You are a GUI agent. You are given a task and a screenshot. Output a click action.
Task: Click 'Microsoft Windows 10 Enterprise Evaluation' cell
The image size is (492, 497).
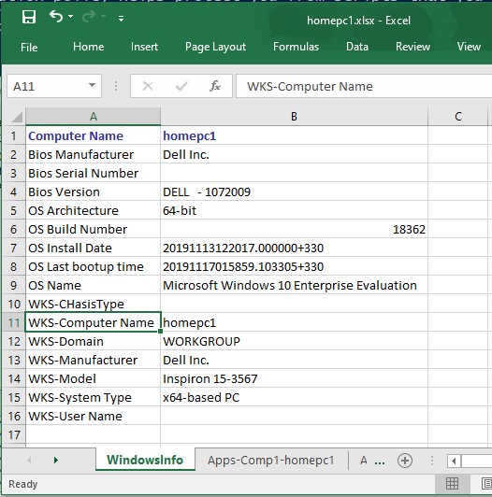click(x=294, y=286)
